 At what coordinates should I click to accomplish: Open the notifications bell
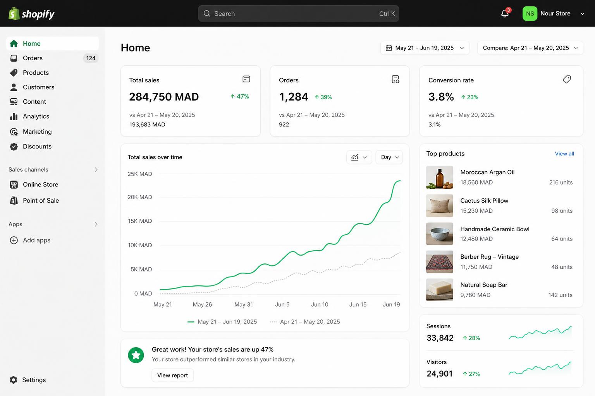click(505, 14)
